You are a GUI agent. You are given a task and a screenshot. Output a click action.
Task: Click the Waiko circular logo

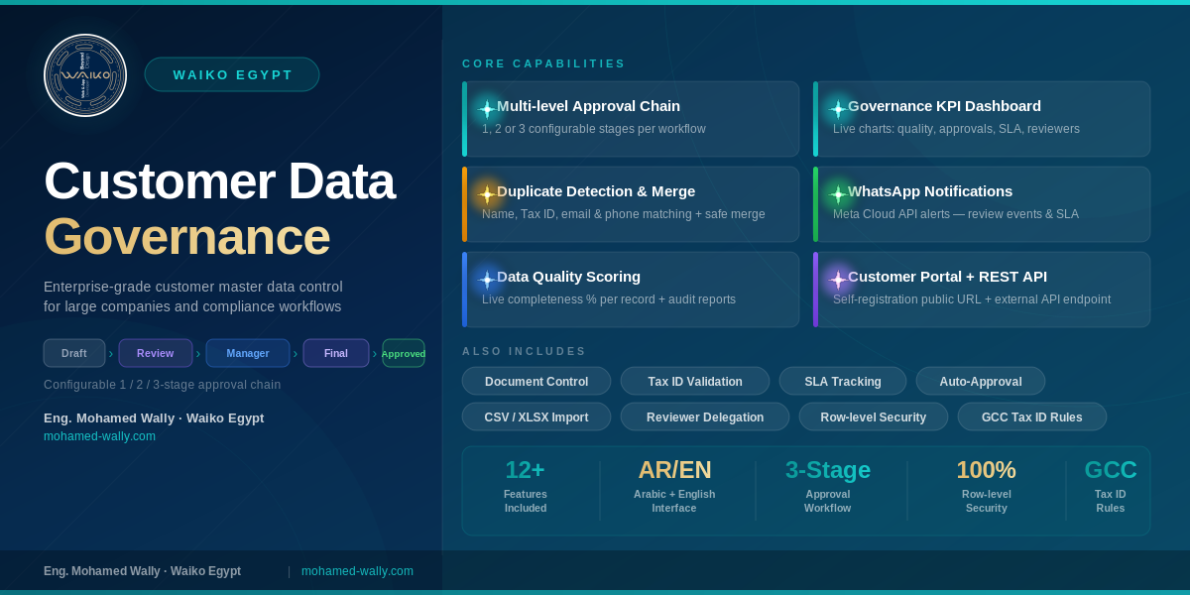(x=85, y=75)
